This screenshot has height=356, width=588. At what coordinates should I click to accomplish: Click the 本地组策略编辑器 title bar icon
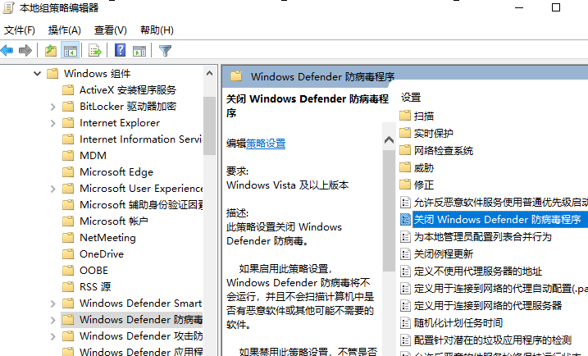pos(8,7)
